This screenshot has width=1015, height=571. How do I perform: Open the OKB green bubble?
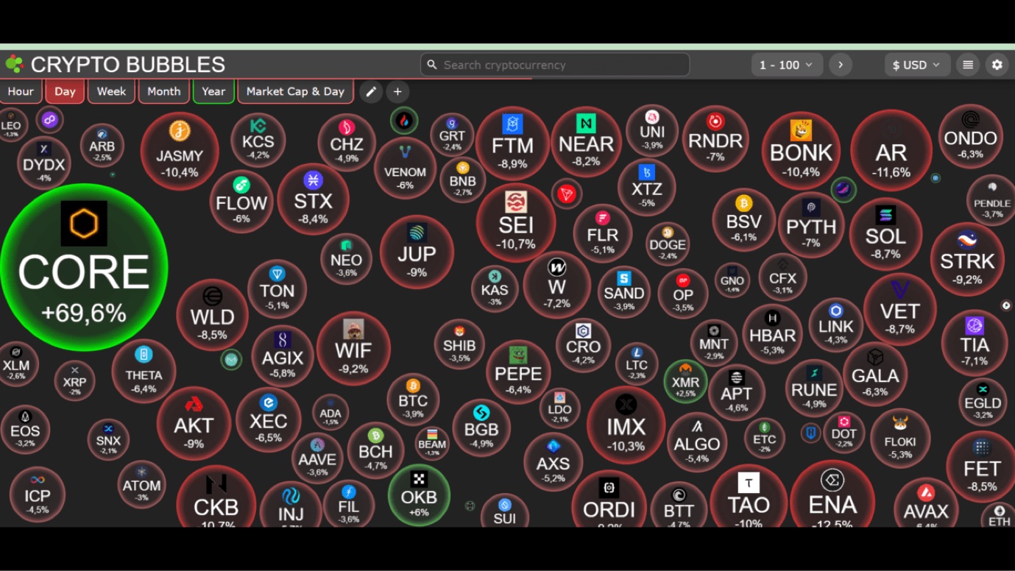point(419,495)
